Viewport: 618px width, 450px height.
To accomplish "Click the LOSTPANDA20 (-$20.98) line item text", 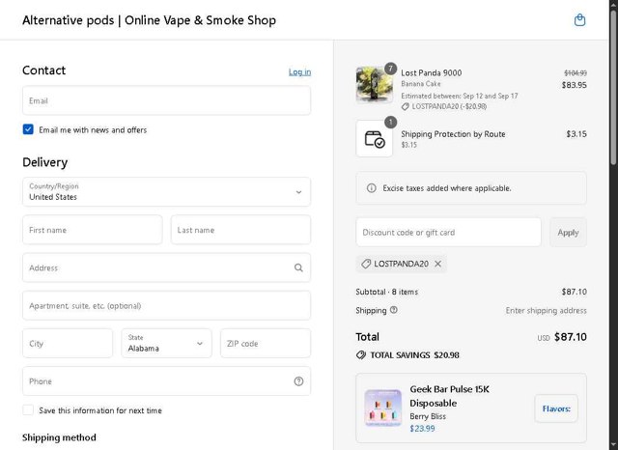I will pyautogui.click(x=449, y=106).
